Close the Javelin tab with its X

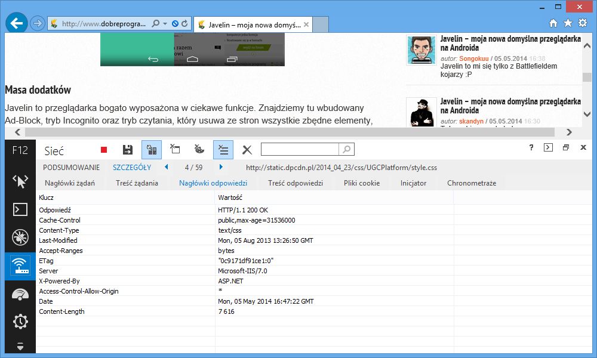[x=306, y=24]
